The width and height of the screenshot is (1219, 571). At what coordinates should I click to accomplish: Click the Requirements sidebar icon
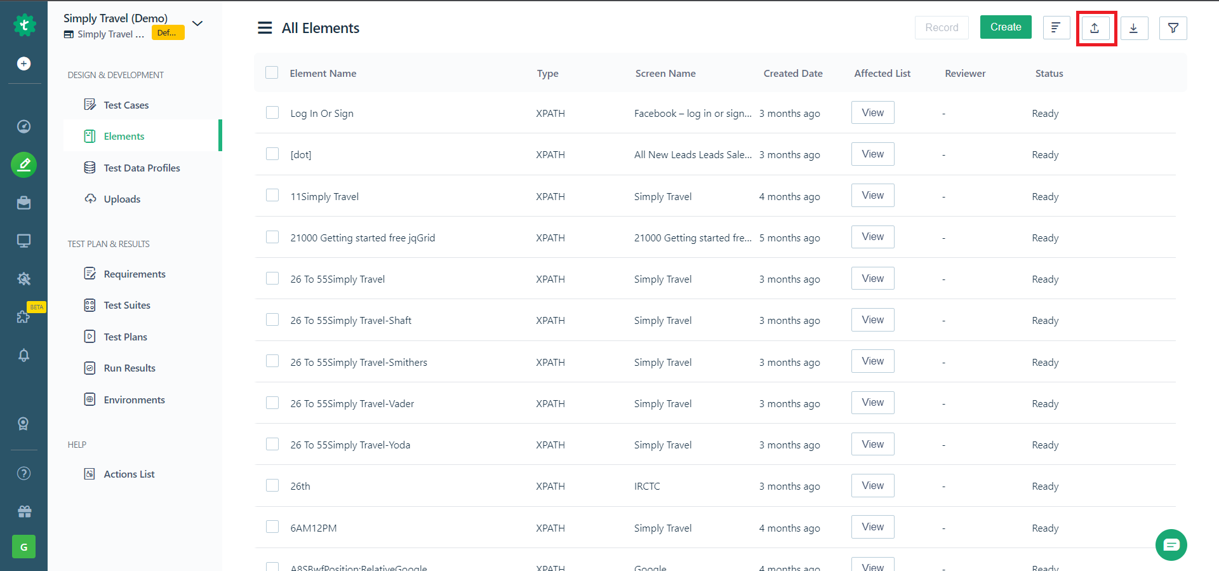pyautogui.click(x=90, y=274)
